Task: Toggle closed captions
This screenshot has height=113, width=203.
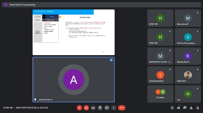Action: (93, 108)
